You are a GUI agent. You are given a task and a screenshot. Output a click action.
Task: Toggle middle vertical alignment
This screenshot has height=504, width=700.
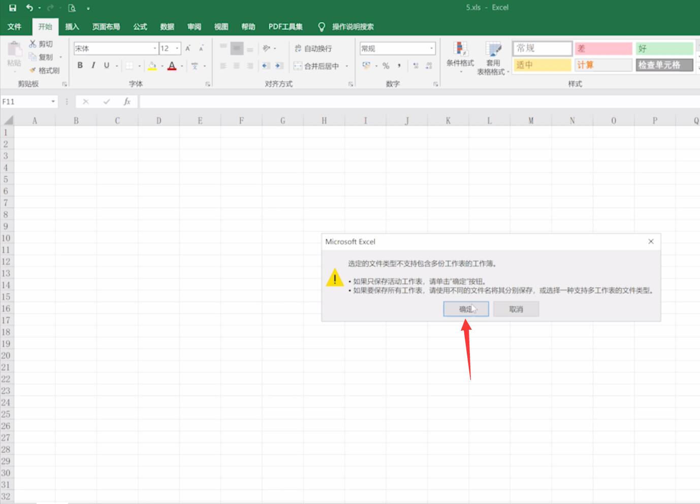(237, 48)
